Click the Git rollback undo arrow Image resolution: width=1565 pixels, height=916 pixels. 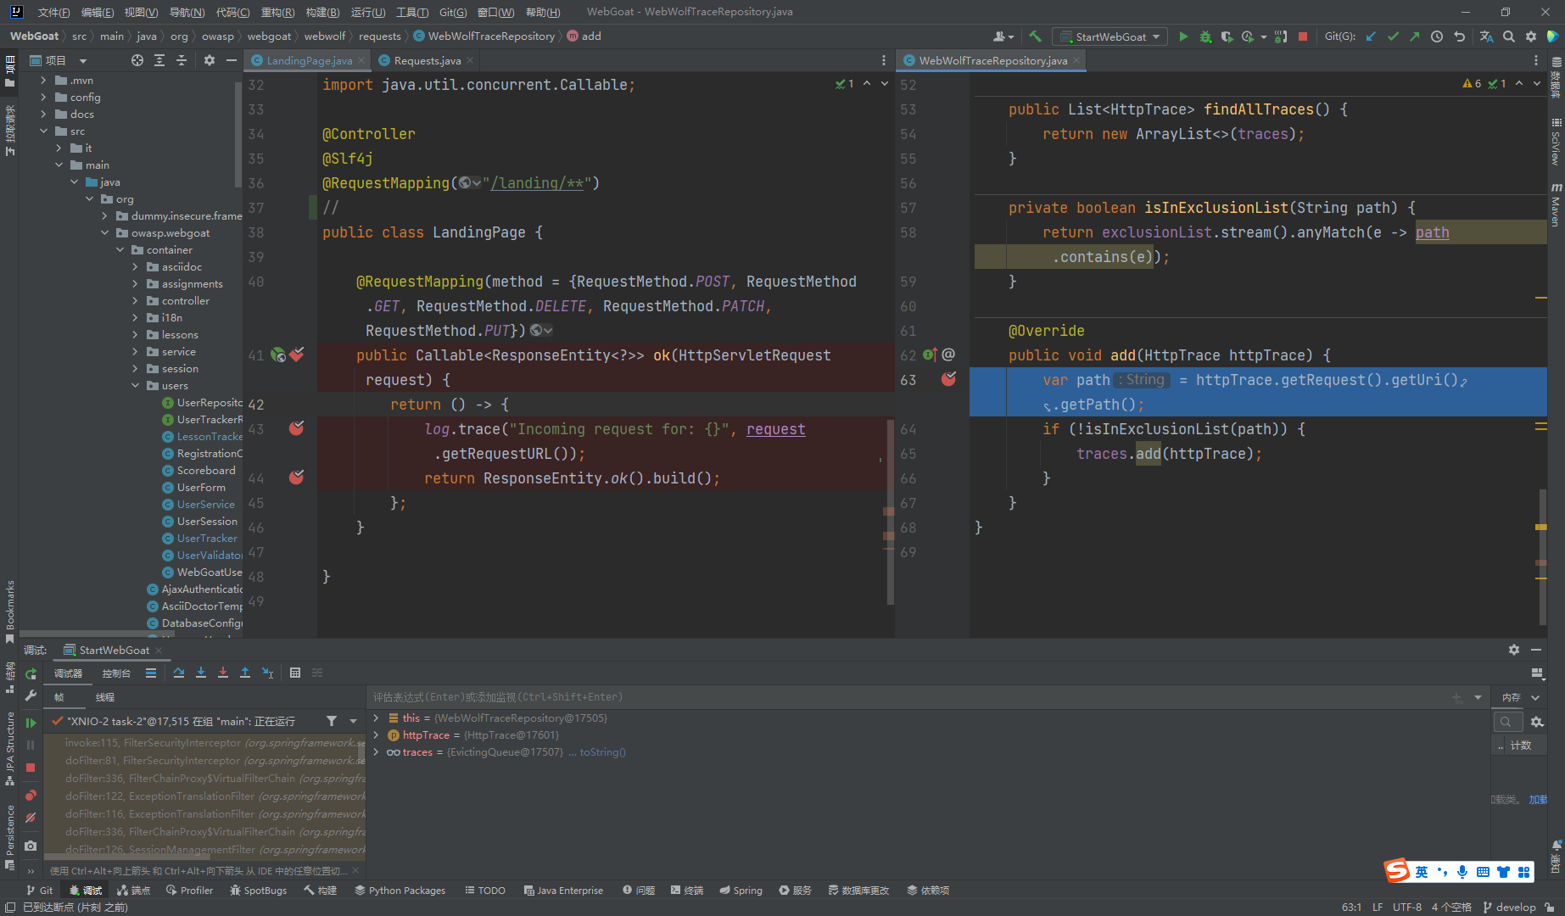[x=1459, y=36]
